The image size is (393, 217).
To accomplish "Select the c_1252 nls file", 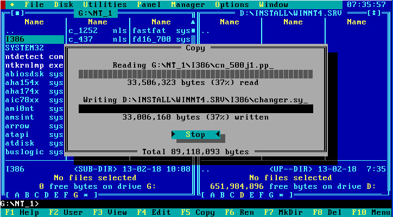I will tap(98, 30).
